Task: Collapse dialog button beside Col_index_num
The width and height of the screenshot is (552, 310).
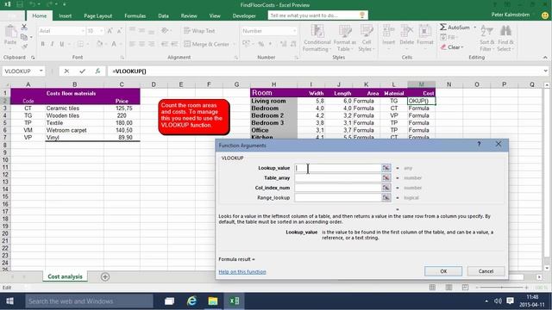Action: (x=386, y=188)
